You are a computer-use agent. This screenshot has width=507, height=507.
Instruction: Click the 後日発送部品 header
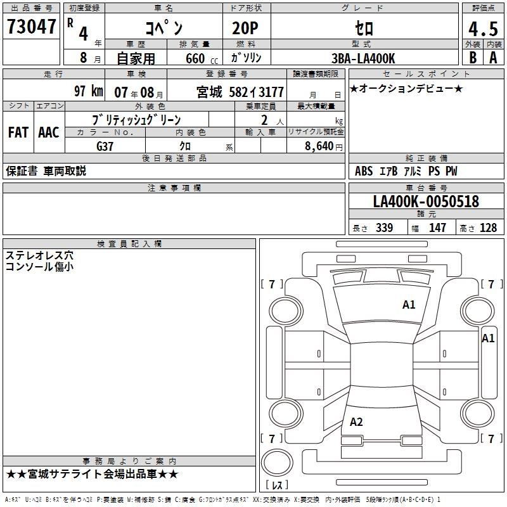[x=174, y=158]
